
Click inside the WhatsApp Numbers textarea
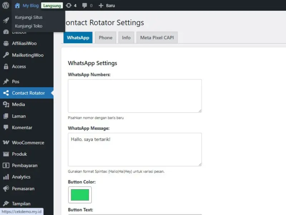135,96
